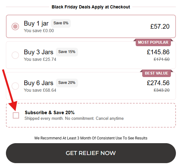Click the BEST VALUE badge
Viewport: 194px width, 165px height.
pyautogui.click(x=157, y=73)
